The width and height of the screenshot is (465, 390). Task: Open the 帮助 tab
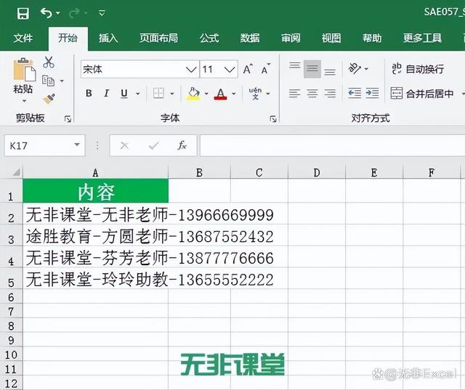click(x=372, y=38)
